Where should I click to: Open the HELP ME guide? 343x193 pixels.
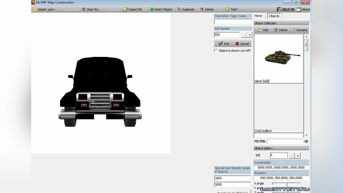(x=286, y=9)
